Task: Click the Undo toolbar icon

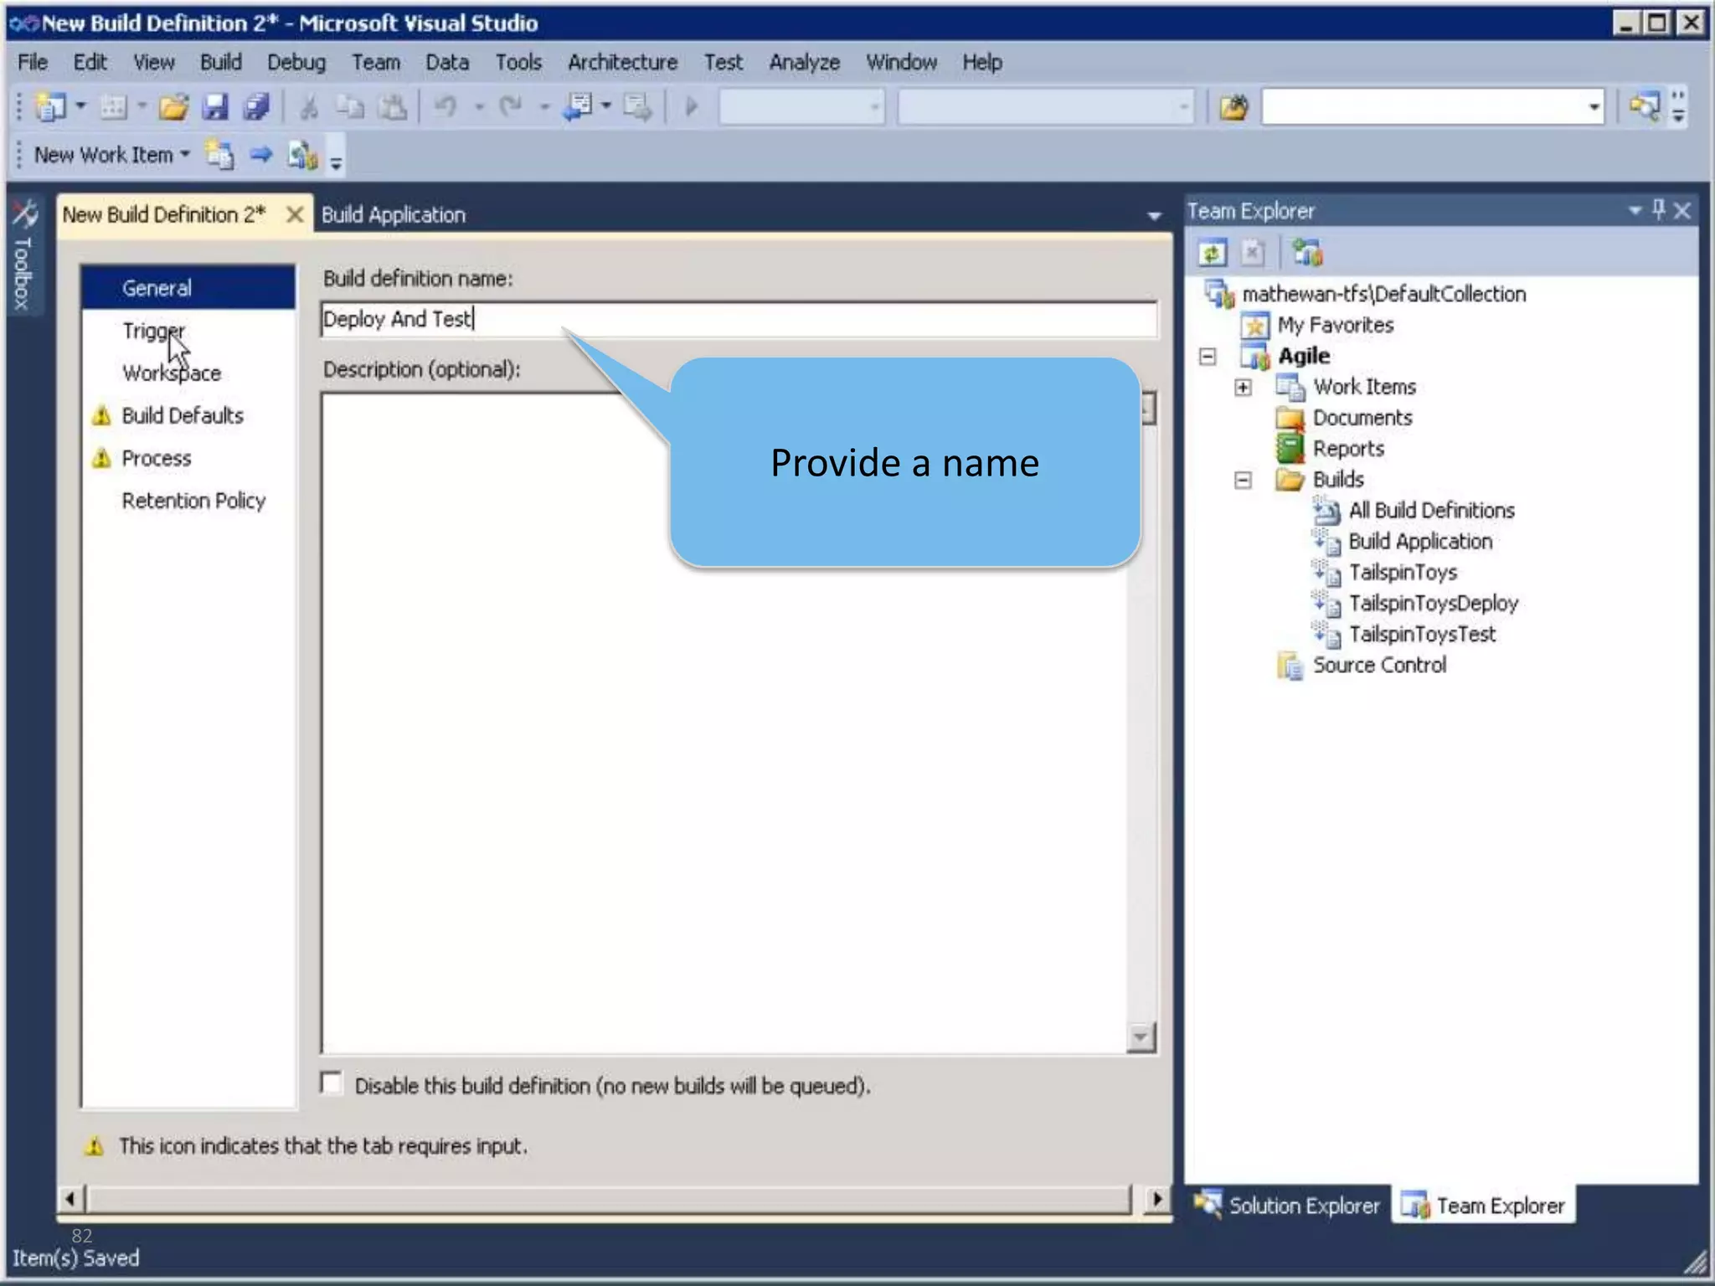Action: click(446, 107)
